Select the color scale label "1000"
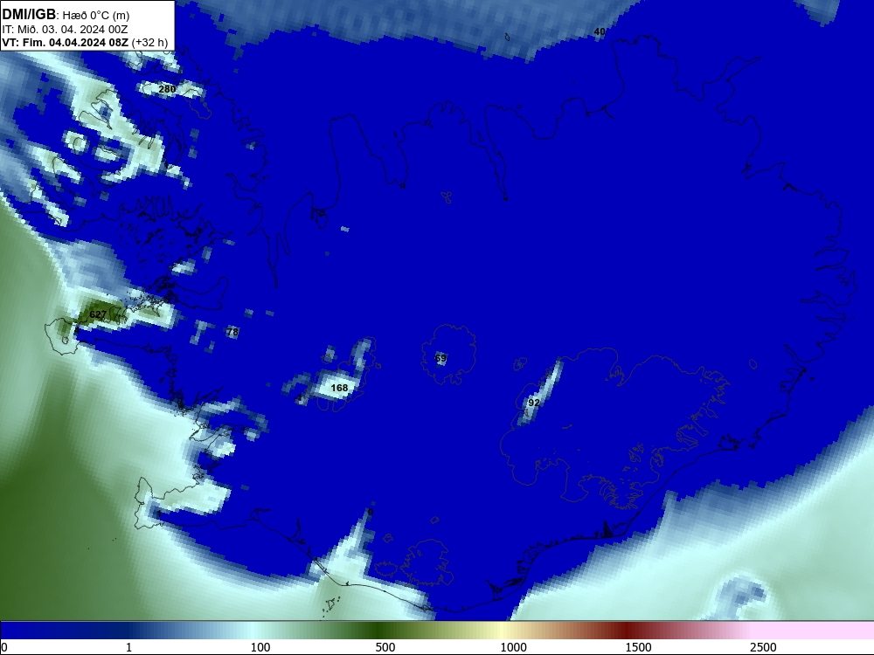874x655 pixels. [x=513, y=647]
